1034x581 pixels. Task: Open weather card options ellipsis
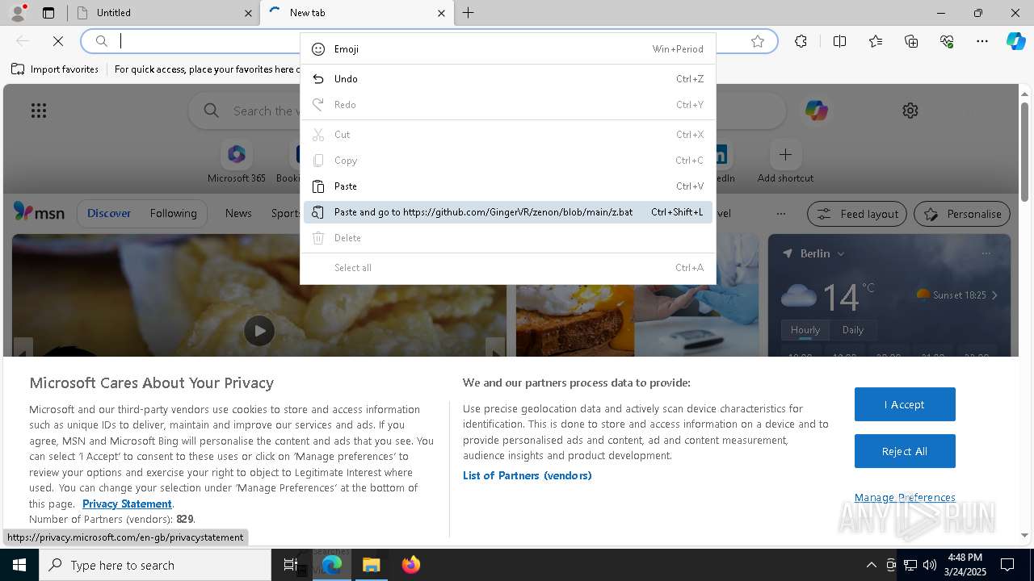tap(986, 253)
